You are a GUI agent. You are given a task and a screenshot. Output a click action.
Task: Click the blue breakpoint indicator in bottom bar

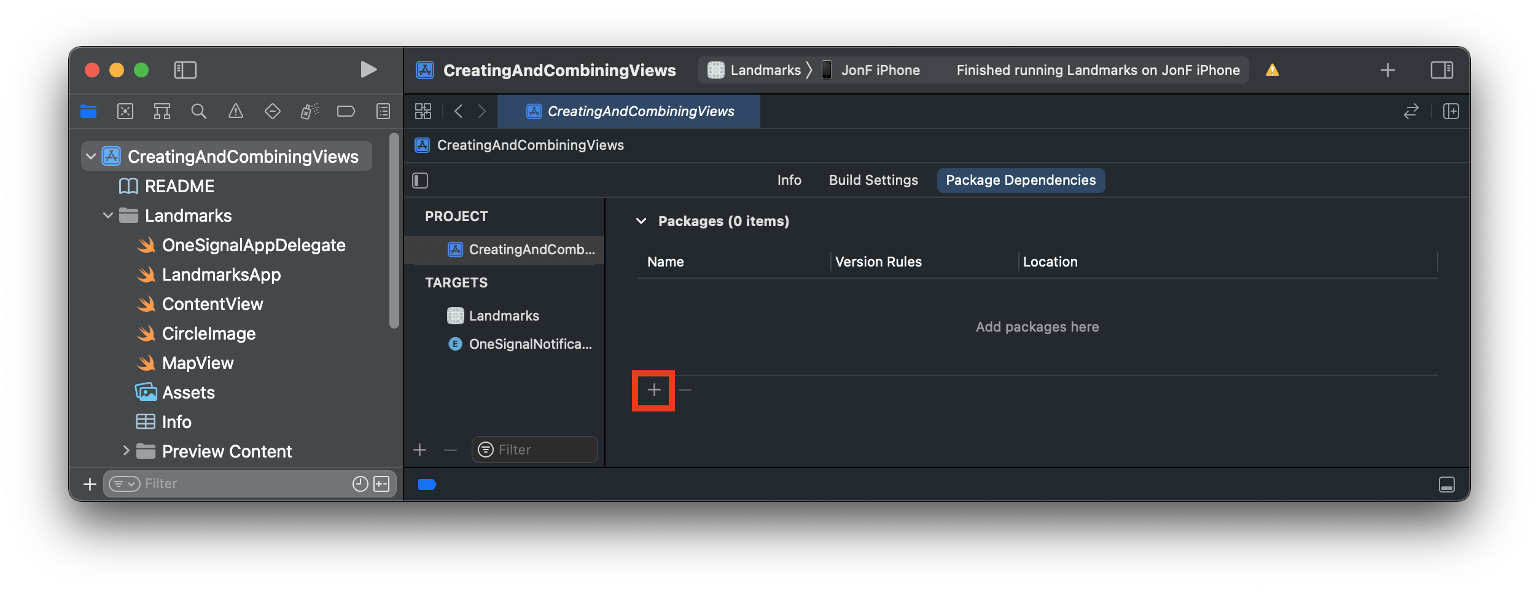[x=427, y=485]
